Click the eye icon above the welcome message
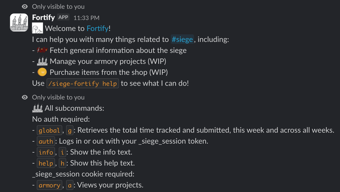 [25, 7]
